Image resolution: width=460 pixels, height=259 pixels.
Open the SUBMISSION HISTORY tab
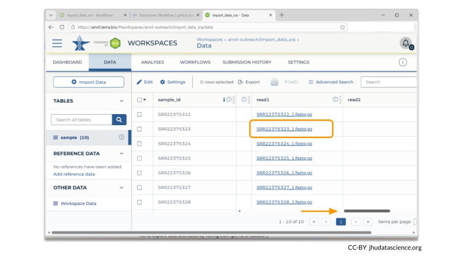[247, 62]
